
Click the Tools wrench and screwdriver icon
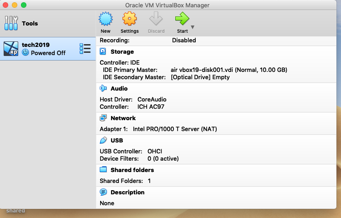click(x=11, y=23)
